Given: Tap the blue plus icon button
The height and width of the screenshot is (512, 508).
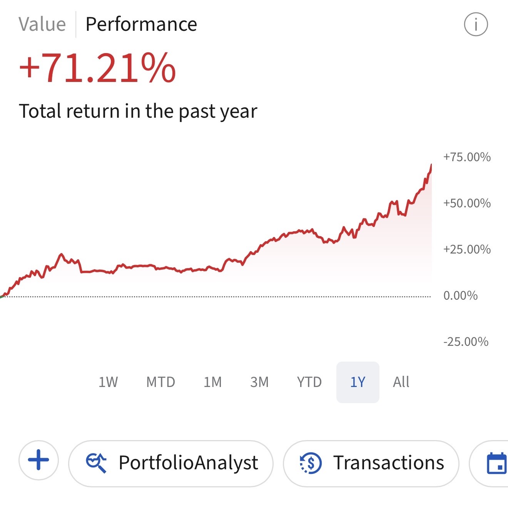Looking at the screenshot, I should (38, 460).
